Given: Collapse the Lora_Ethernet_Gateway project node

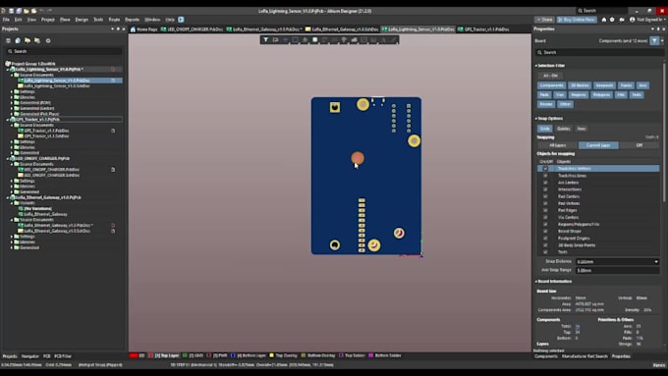Looking at the screenshot, I should point(8,197).
